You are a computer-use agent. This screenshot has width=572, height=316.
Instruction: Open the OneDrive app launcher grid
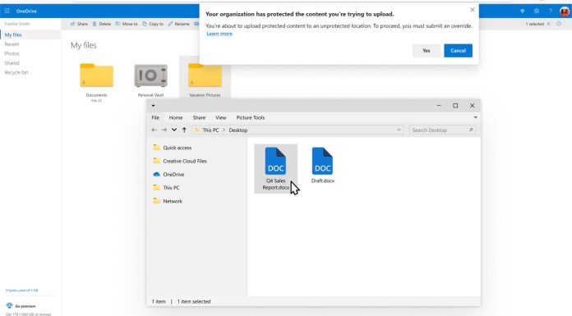(x=7, y=11)
